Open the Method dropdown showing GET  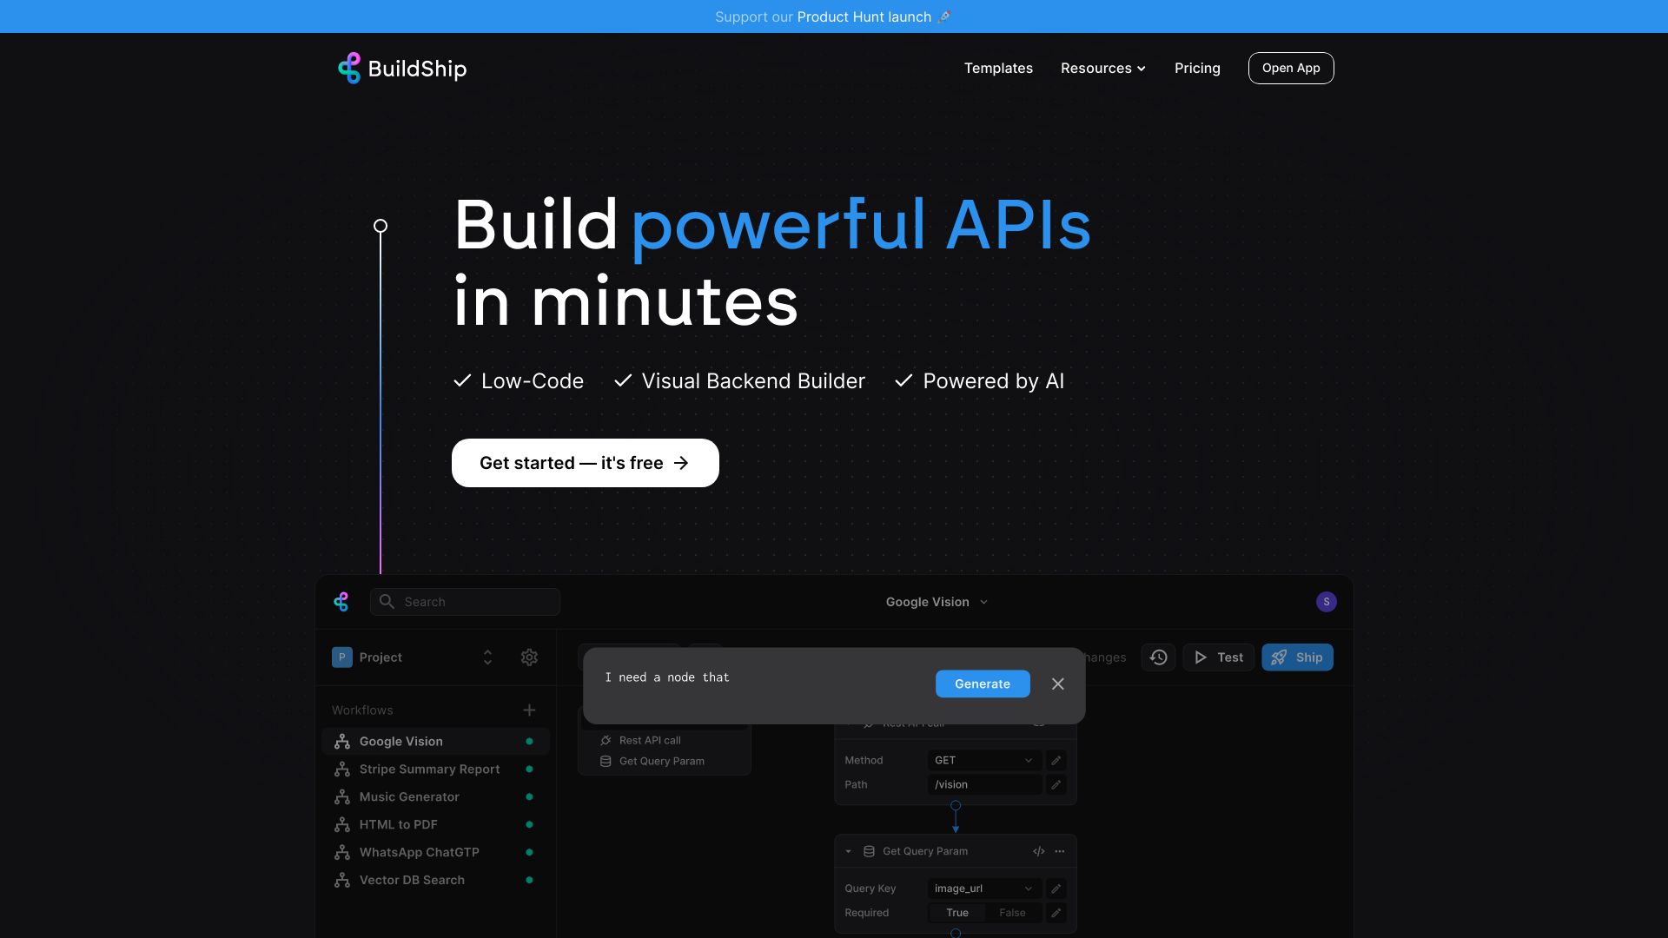[983, 760]
